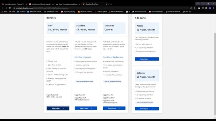216x121 pixels.
Task: Open the Apps bookmark shortcut
Action: [4, 12]
